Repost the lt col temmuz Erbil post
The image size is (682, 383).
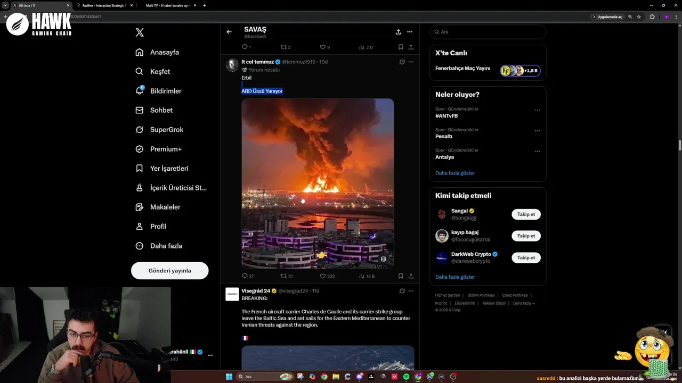[287, 276]
